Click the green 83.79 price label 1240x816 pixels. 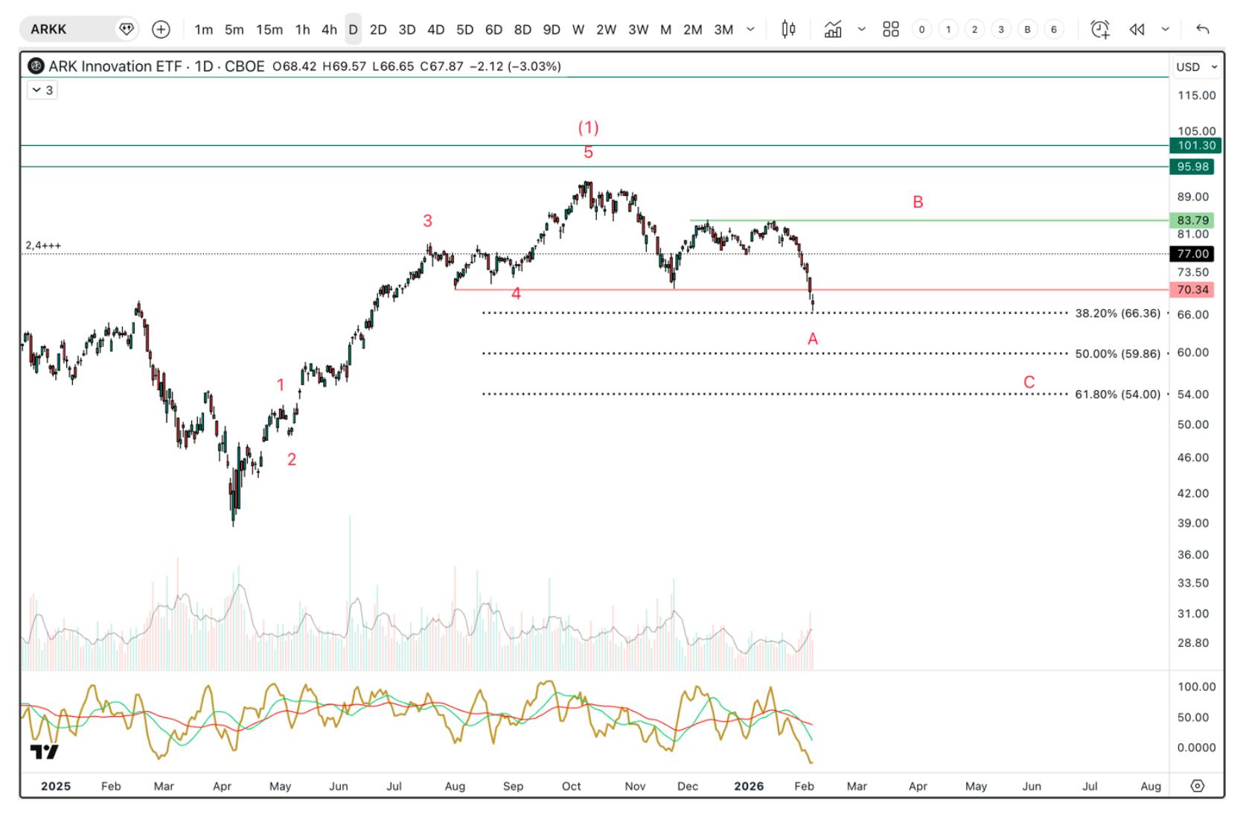[1193, 220]
